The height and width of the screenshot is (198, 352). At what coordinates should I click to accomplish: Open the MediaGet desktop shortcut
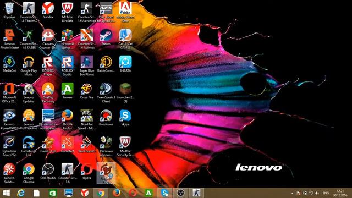pyautogui.click(x=9, y=64)
